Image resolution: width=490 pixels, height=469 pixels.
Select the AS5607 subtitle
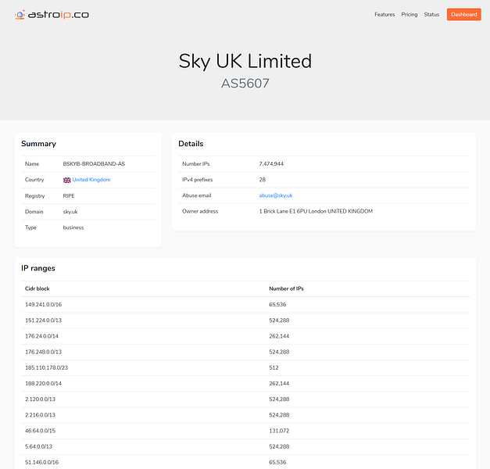tap(245, 84)
